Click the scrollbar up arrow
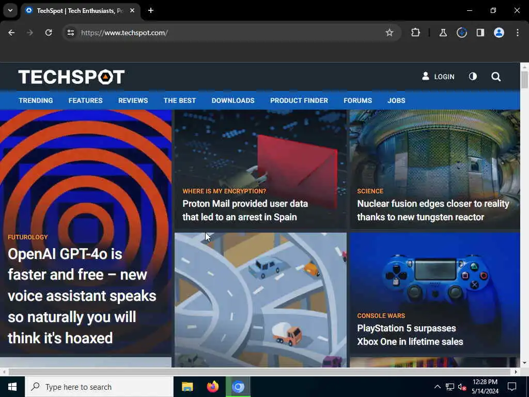 [524, 67]
